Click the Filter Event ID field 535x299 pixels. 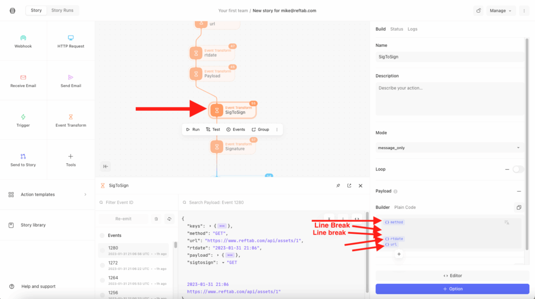pos(137,202)
